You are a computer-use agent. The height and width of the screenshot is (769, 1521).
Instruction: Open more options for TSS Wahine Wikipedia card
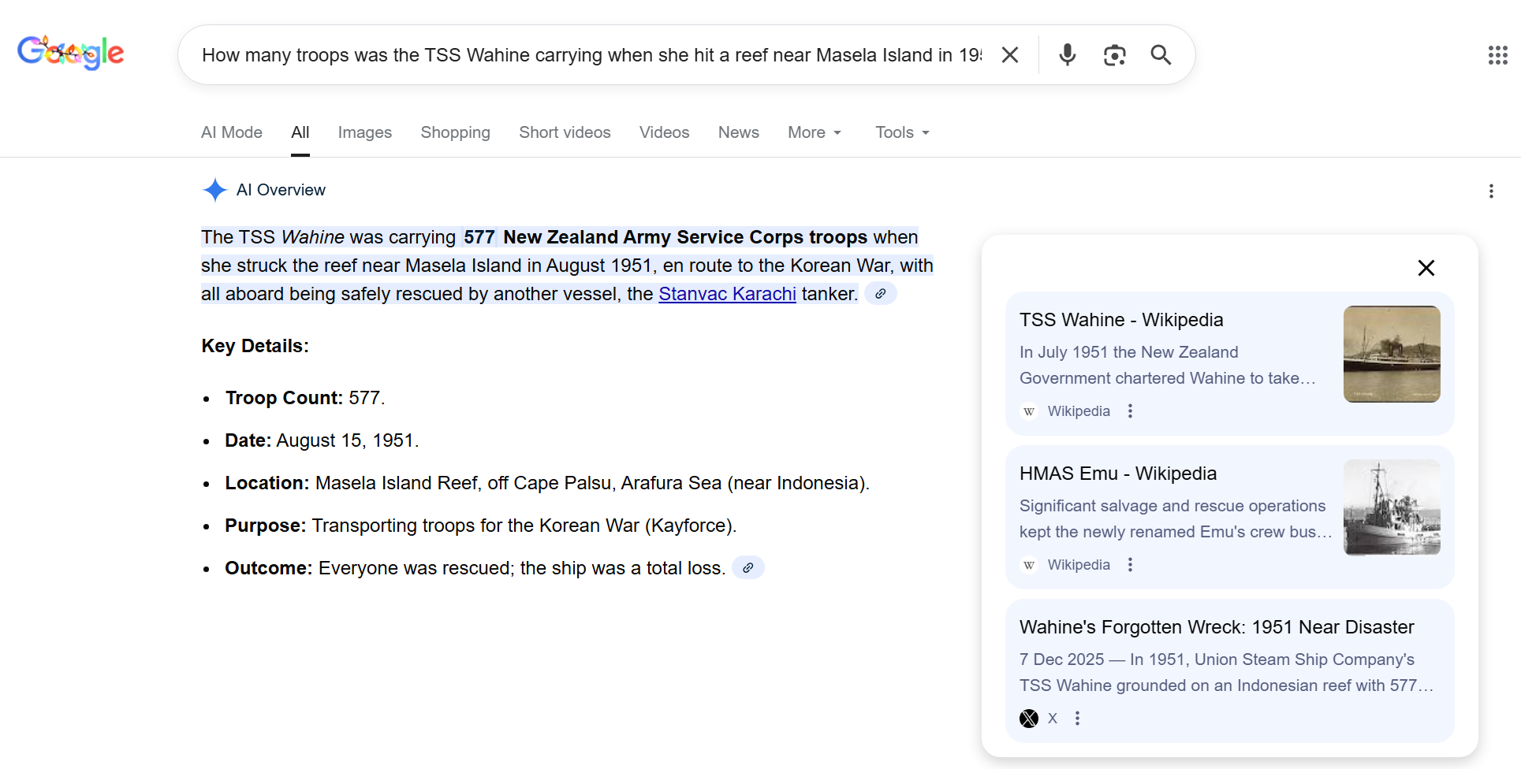(x=1130, y=411)
